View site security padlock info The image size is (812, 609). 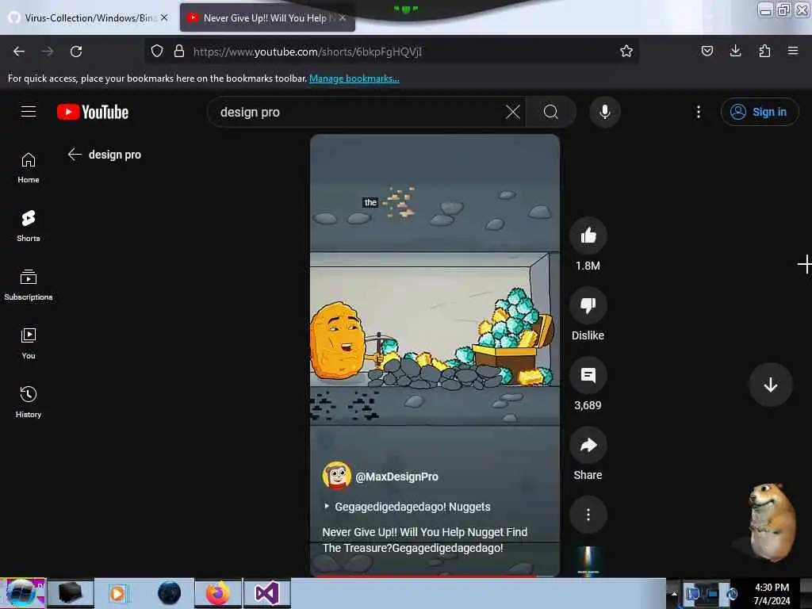pos(179,51)
